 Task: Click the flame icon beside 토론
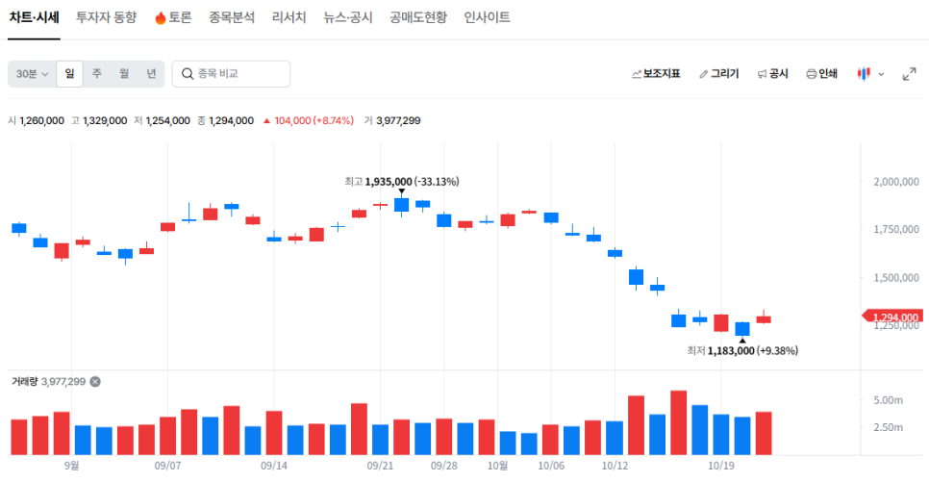pyautogui.click(x=160, y=17)
